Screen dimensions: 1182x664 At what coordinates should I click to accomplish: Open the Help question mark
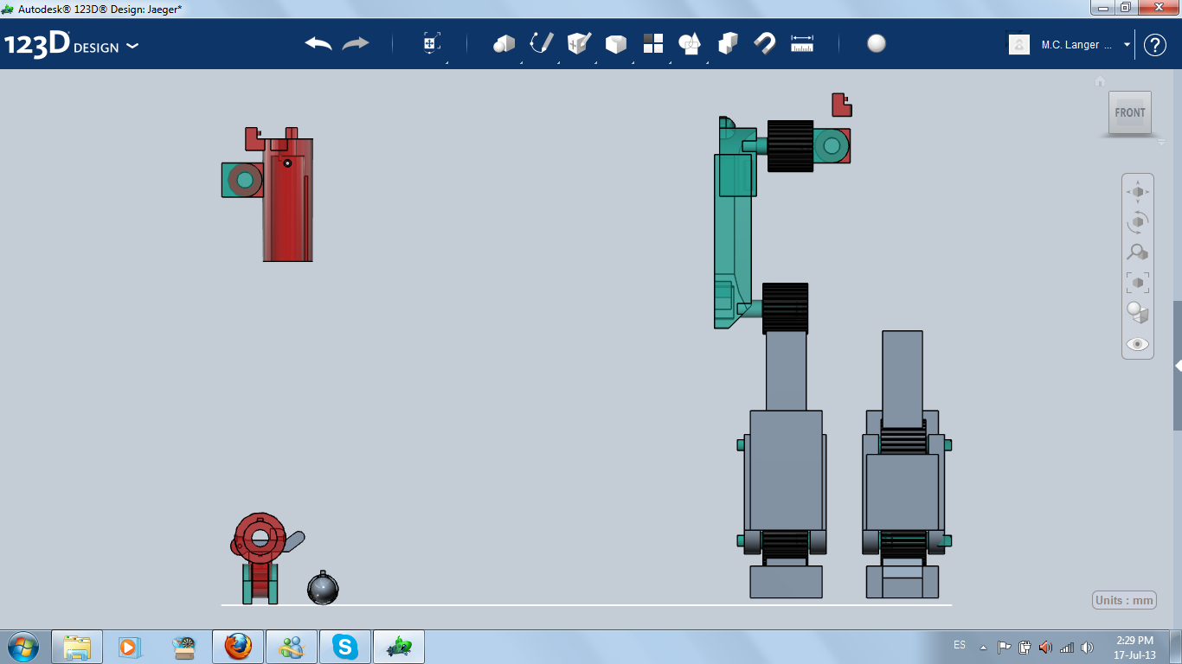(1155, 45)
